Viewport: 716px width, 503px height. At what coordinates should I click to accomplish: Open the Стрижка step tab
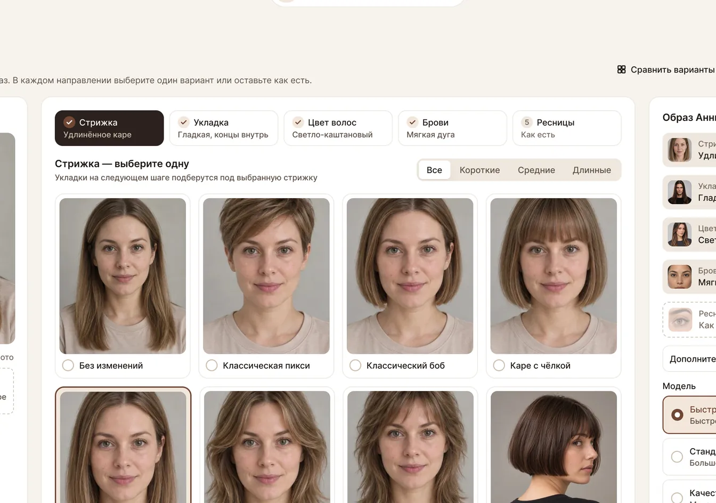[x=109, y=128]
